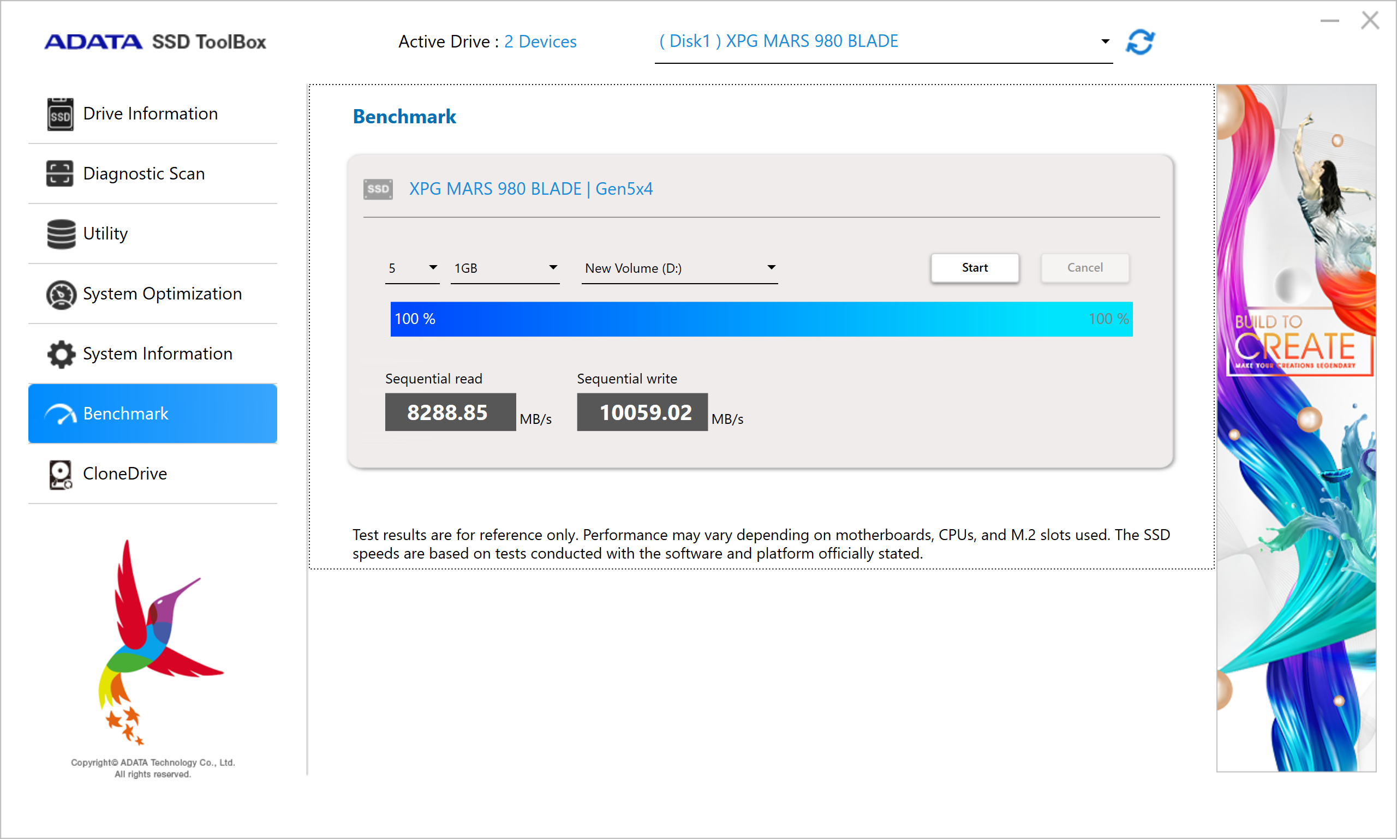Open the Drive Information section
Image resolution: width=1397 pixels, height=839 pixels.
click(153, 113)
